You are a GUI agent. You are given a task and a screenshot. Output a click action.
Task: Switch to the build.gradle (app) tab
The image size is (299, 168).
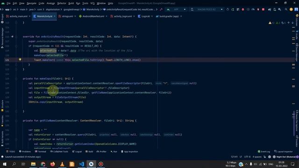[x=169, y=16]
